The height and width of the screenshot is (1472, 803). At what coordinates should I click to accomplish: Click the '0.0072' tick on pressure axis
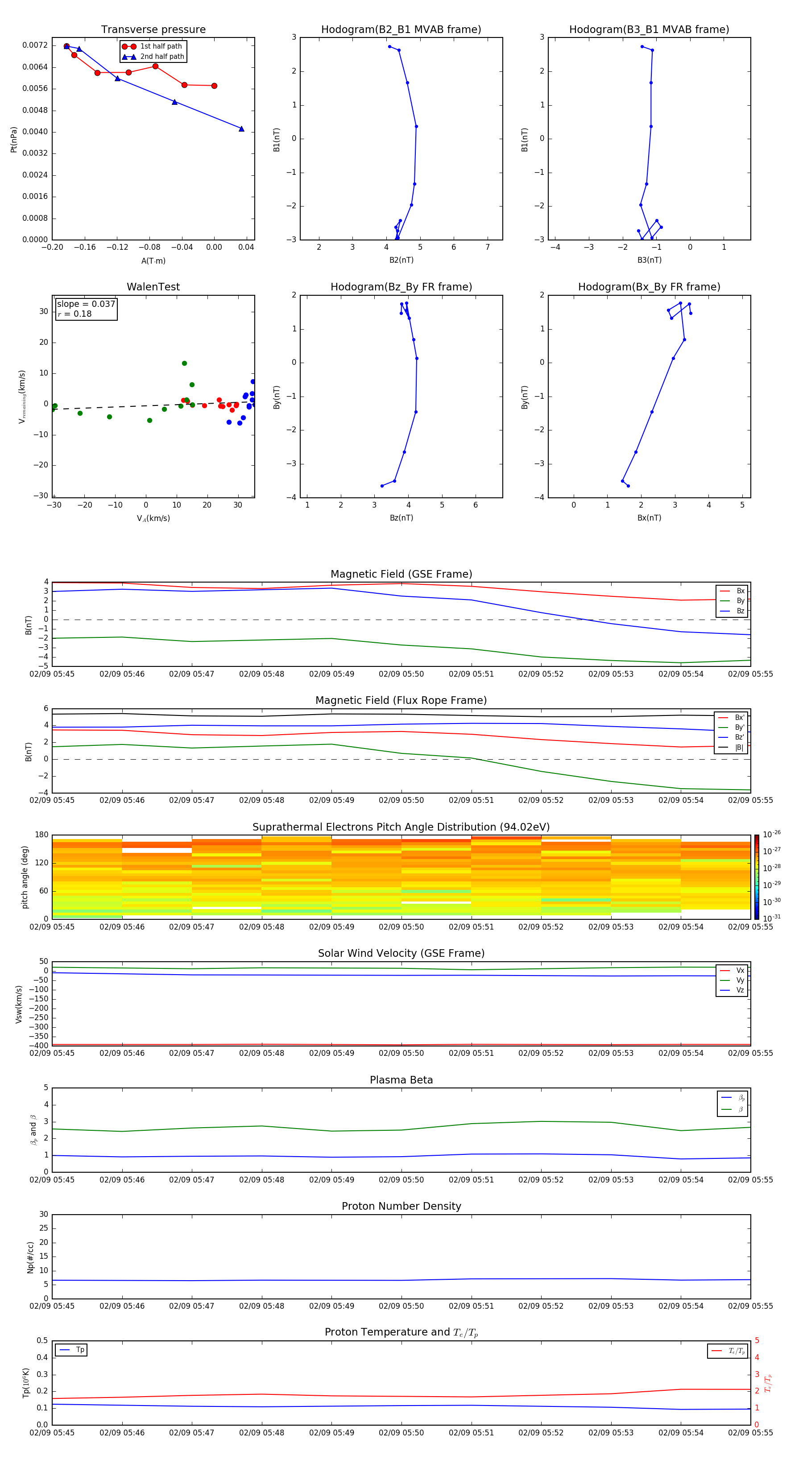pyautogui.click(x=35, y=45)
